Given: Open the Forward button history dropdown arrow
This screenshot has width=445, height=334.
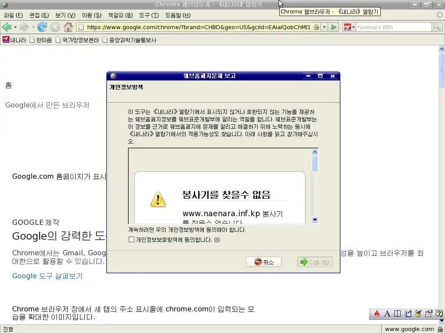Looking at the screenshot, I should point(33,27).
